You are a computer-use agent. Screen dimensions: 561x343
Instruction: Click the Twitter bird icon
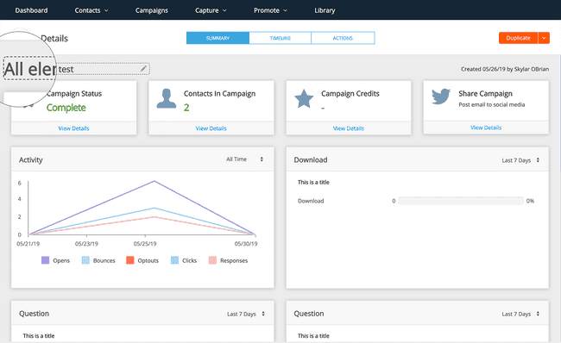(x=441, y=97)
